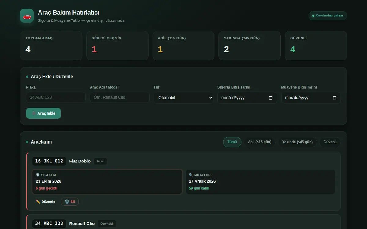
Task: Click the Sigorta Bitiş Tarihi date field
Action: 247,98
